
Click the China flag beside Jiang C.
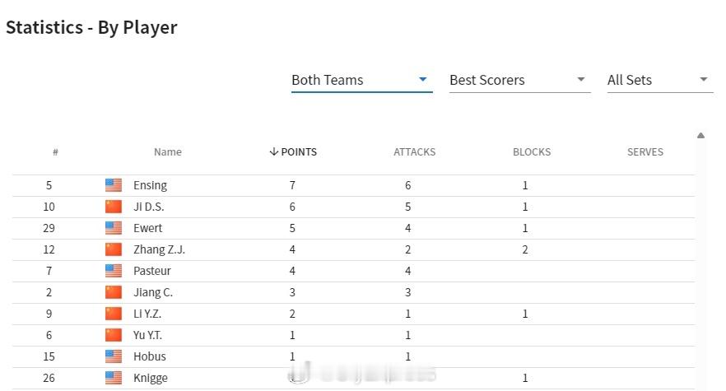point(114,292)
